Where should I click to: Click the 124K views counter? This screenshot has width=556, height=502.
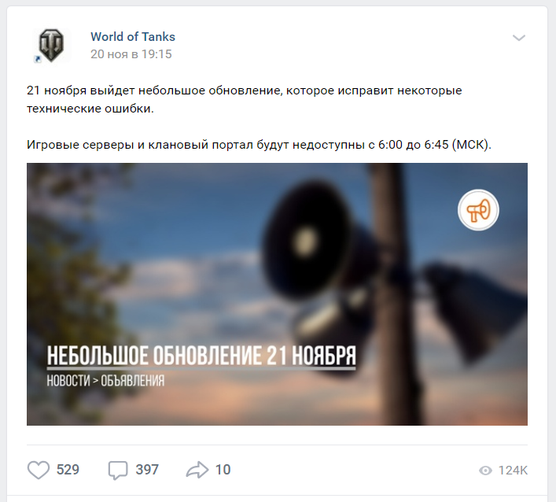pyautogui.click(x=513, y=471)
